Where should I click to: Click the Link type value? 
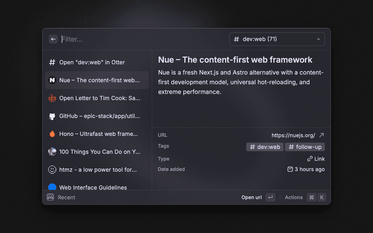point(316,158)
